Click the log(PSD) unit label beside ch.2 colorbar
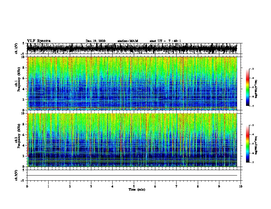This screenshot has height=209, width=271. click(256, 145)
